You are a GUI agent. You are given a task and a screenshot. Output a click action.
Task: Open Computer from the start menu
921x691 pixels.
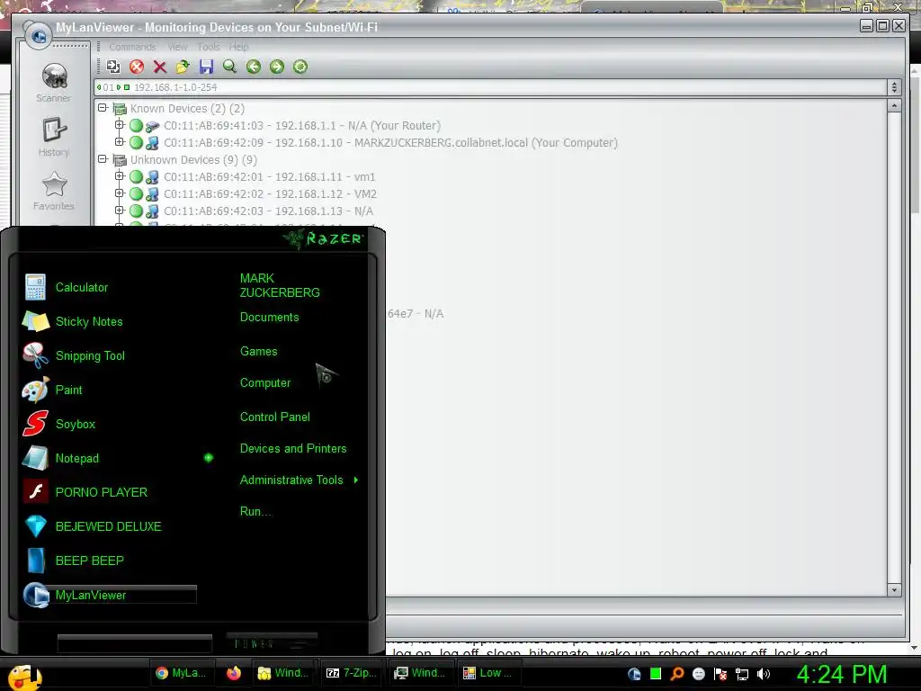(x=265, y=383)
